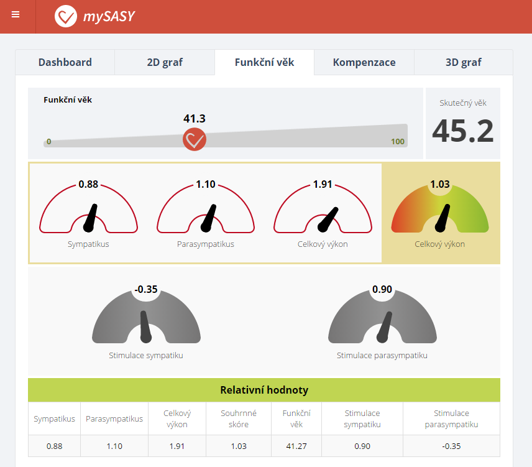Click the Funkční věk 41.27 table cell

(x=297, y=446)
